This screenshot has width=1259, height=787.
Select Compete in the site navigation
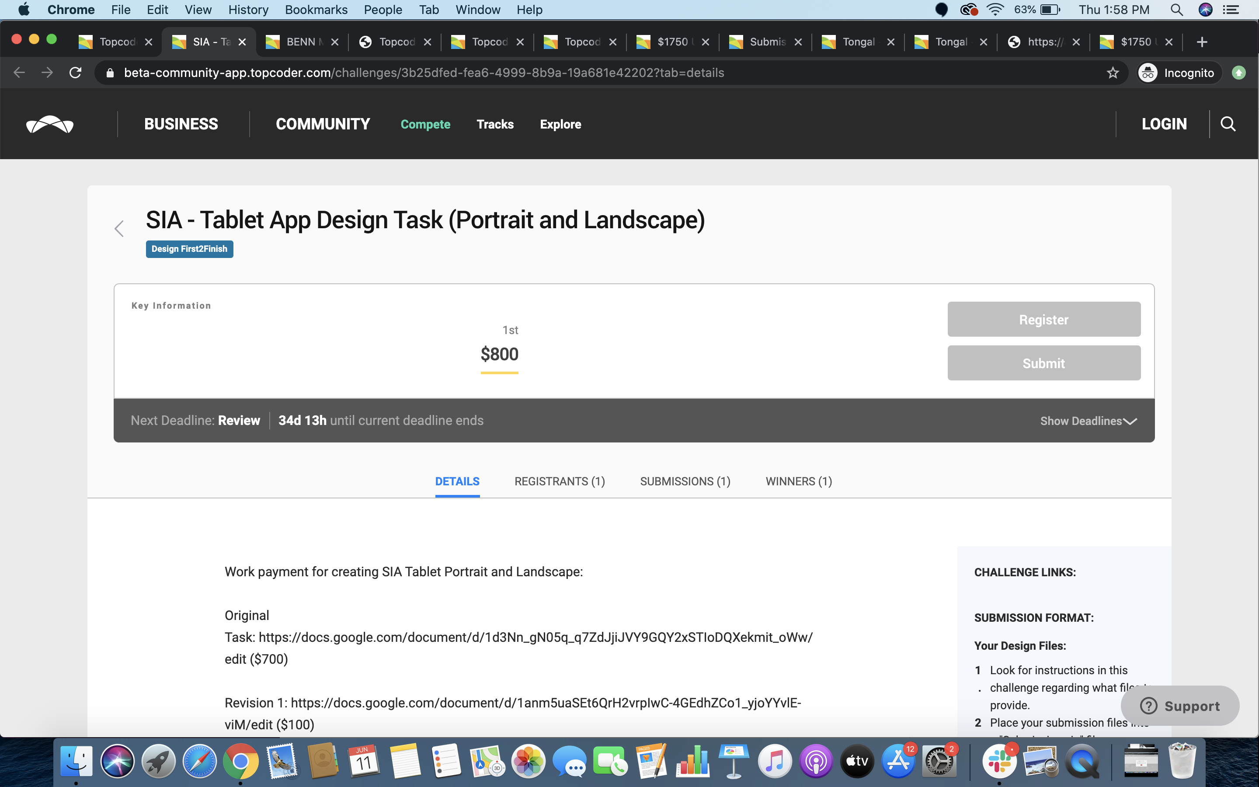pos(425,125)
